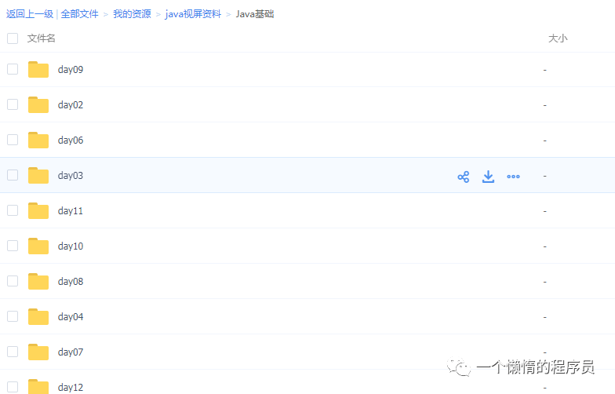
Task: Check the day12 row checkbox
Action: [x=13, y=387]
